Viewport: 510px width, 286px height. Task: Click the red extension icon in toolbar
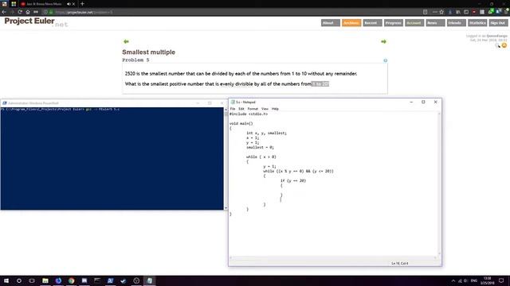tap(474, 12)
